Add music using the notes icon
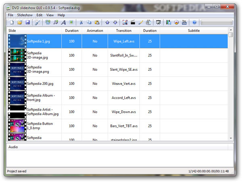Viewport: 242px width, 182px height. point(56,22)
